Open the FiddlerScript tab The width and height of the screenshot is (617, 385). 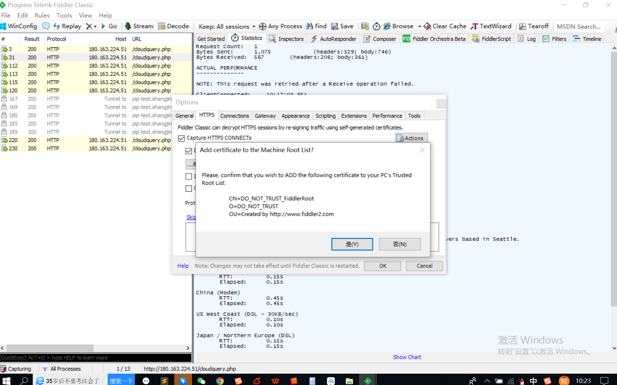point(491,39)
